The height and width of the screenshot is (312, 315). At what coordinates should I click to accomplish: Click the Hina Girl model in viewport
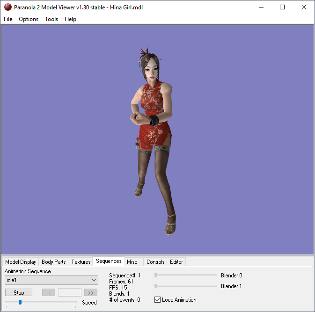[154, 140]
